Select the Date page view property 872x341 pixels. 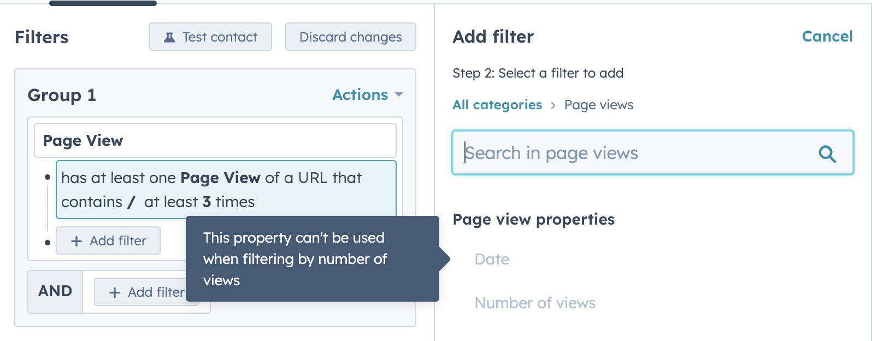pyautogui.click(x=492, y=259)
